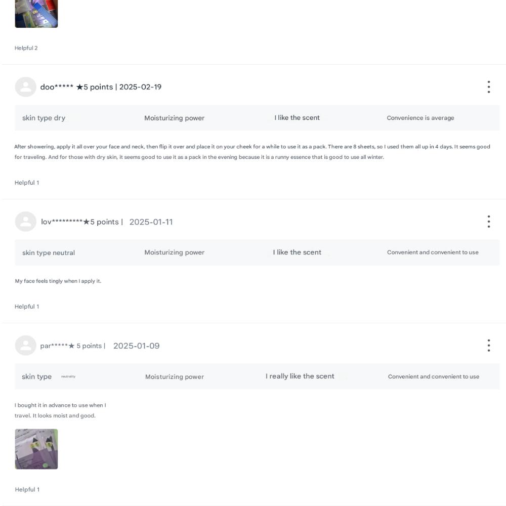Screen dimensions: 506x506
Task: Mark doo***** review as Helpful
Action: click(27, 183)
